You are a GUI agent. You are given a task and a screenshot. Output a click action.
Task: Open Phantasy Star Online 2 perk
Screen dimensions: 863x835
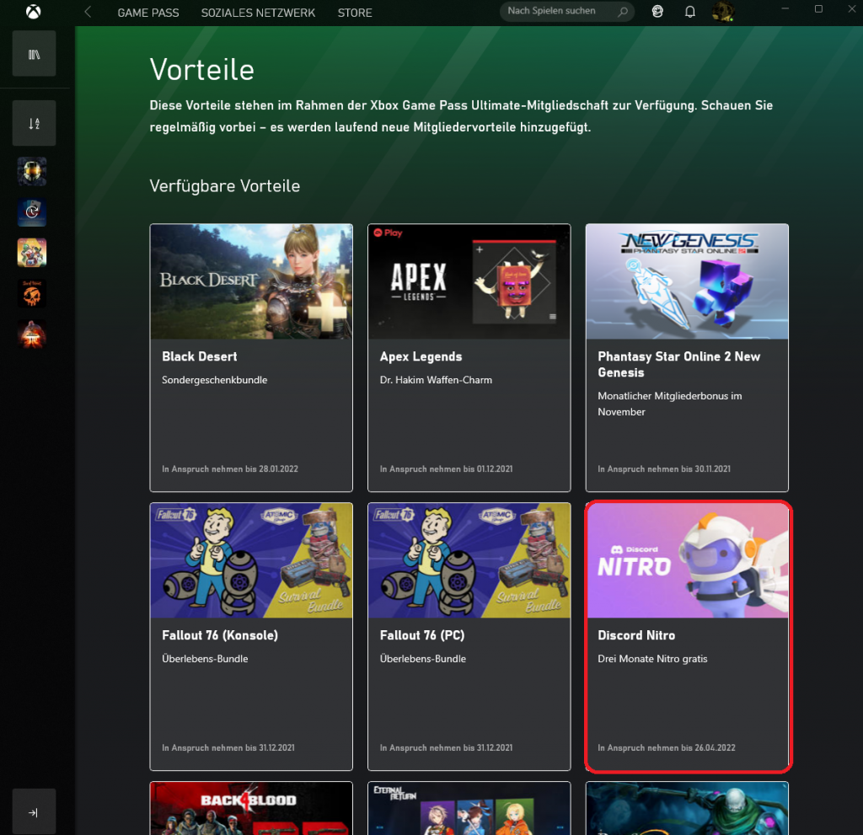coord(687,357)
